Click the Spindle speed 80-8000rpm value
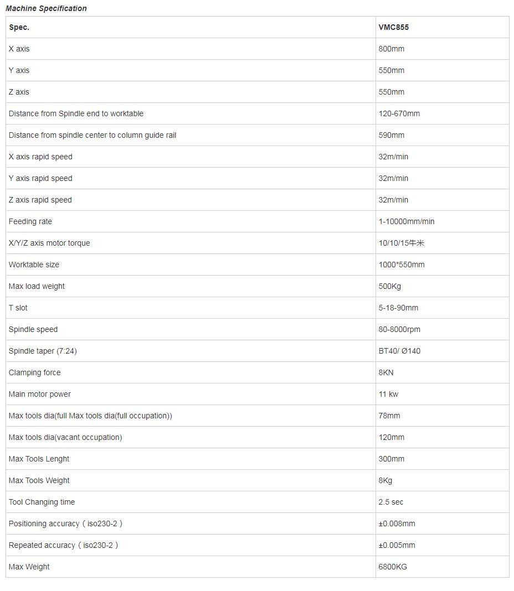514x591 pixels. click(399, 329)
